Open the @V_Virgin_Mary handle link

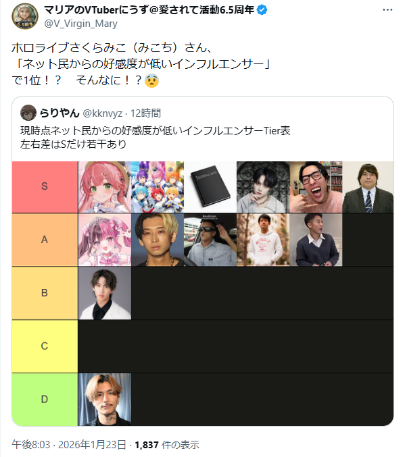tap(81, 24)
